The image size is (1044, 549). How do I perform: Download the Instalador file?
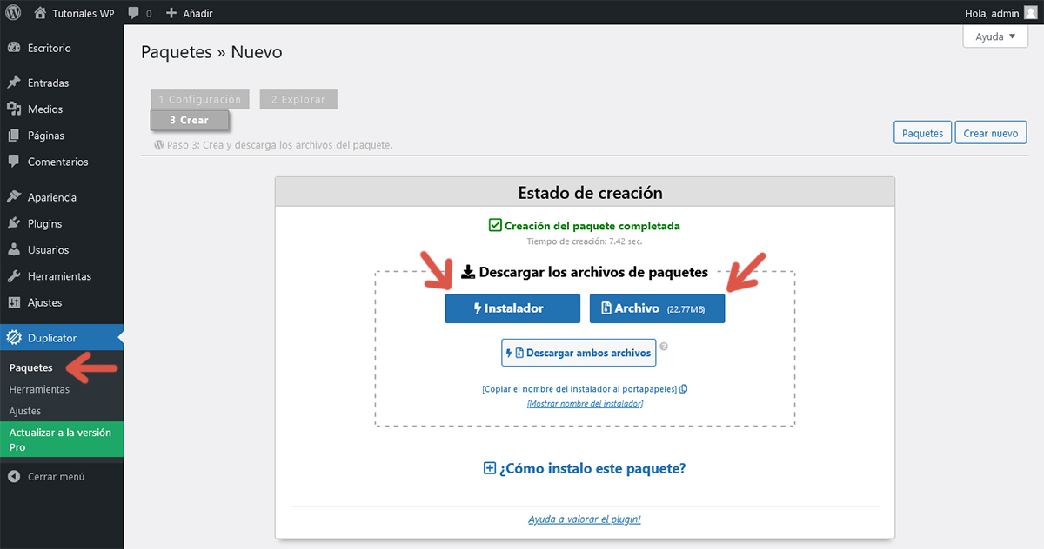[x=512, y=308]
